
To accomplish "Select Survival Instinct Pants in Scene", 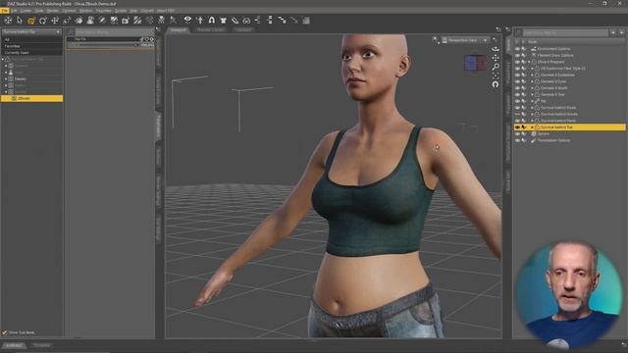I will (558, 121).
